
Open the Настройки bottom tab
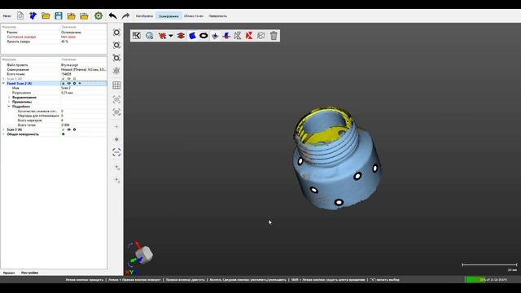[x=29, y=273]
